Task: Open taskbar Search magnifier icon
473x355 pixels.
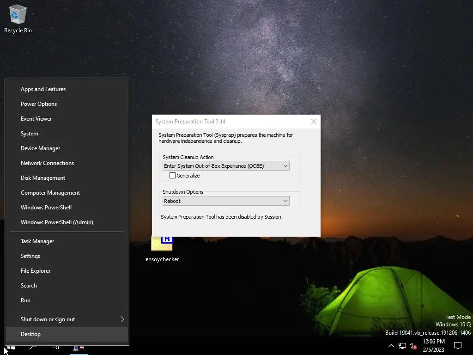Action: (x=33, y=348)
